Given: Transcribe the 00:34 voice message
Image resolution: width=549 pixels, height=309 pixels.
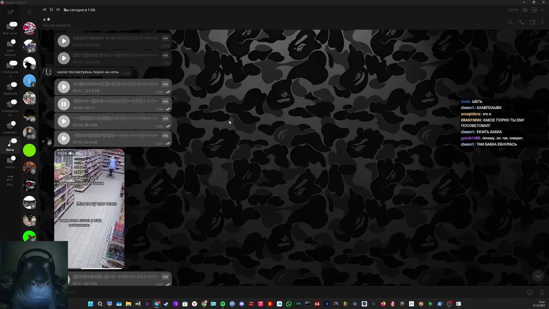Looking at the screenshot, I should tap(165, 38).
